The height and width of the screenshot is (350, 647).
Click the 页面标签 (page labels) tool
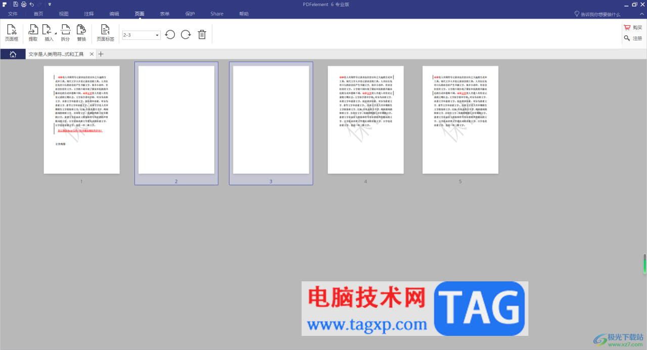click(105, 33)
